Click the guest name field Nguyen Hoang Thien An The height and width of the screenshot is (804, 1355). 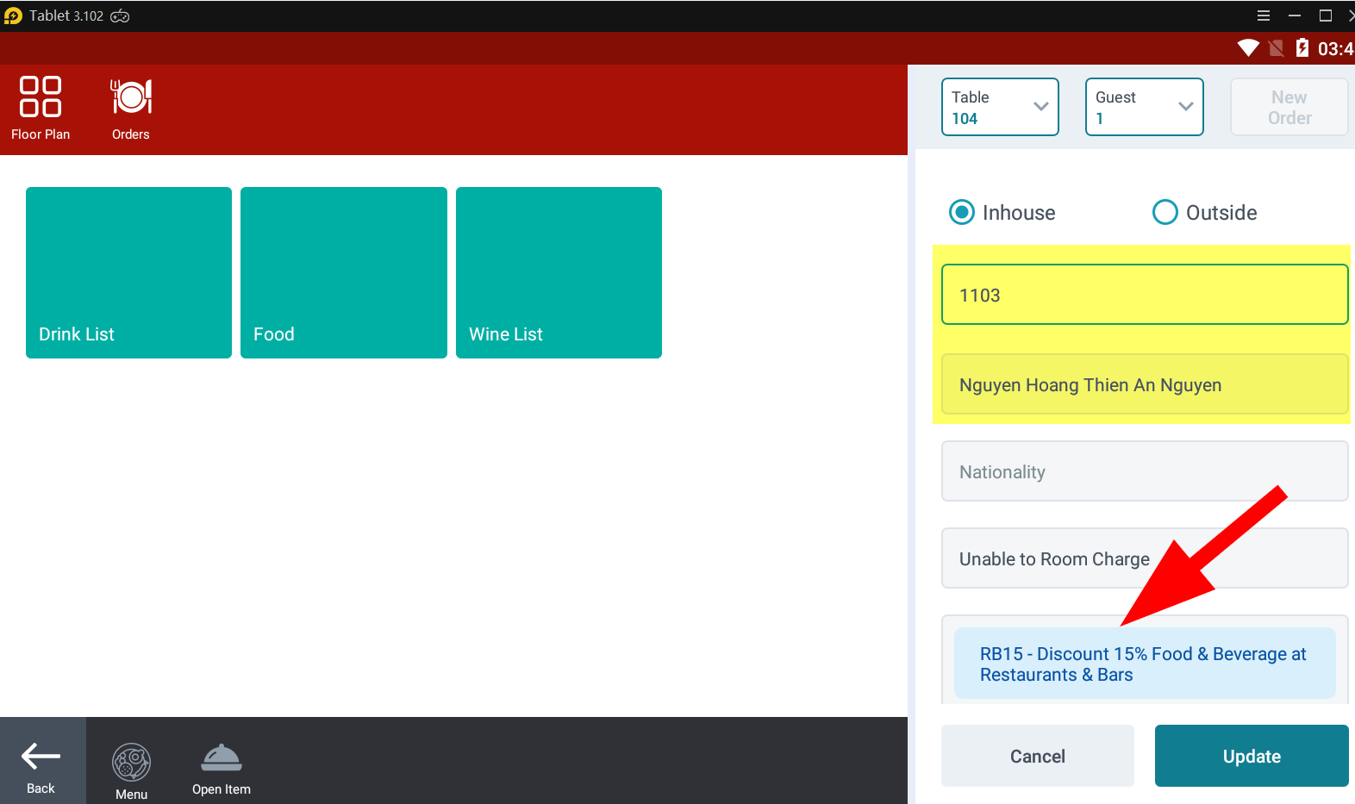1145,384
